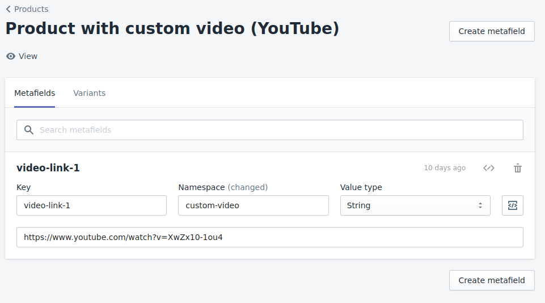Click the Key field label
The width and height of the screenshot is (545, 303).
click(x=24, y=187)
